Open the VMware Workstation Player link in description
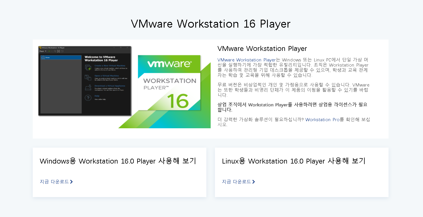 (x=247, y=60)
